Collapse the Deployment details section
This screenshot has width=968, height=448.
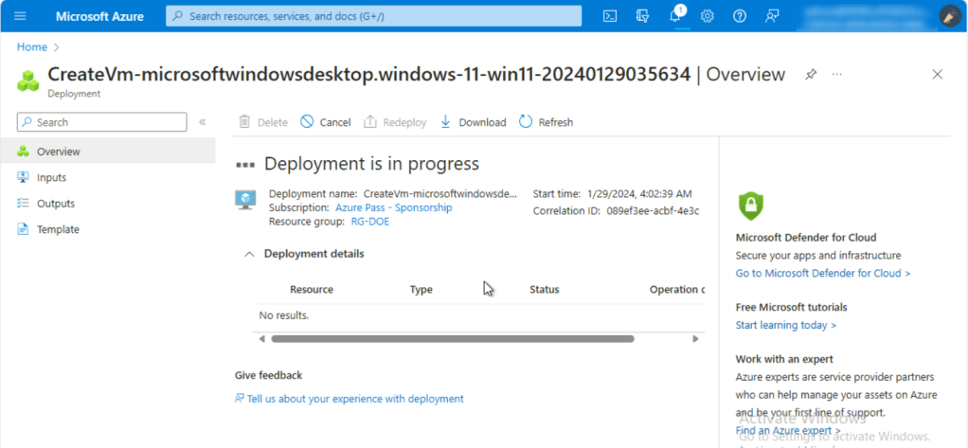pos(250,254)
